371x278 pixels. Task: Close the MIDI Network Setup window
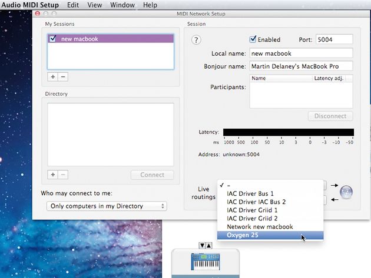pos(37,14)
